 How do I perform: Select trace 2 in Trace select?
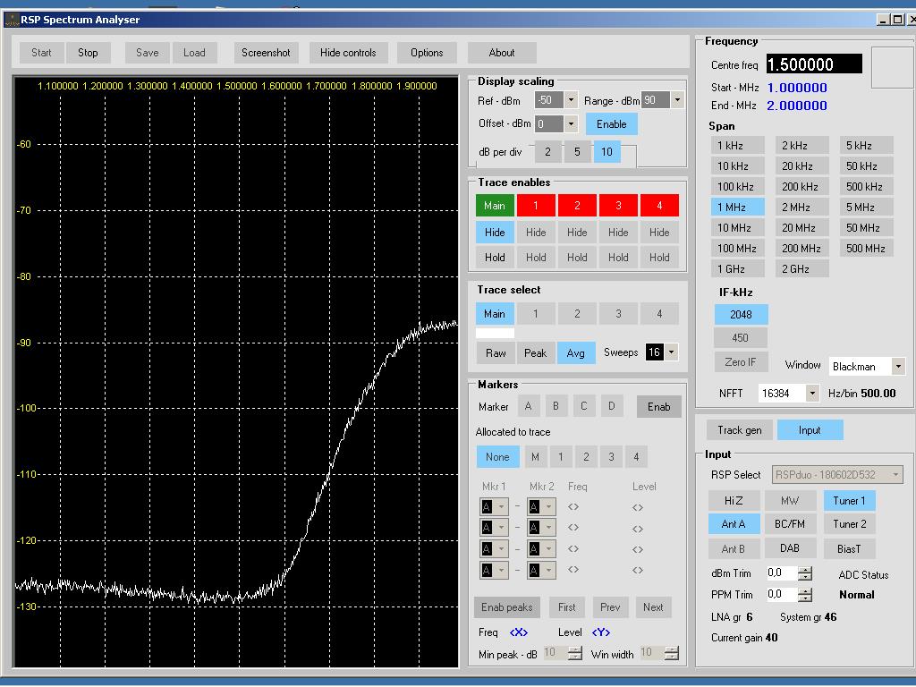pos(577,314)
